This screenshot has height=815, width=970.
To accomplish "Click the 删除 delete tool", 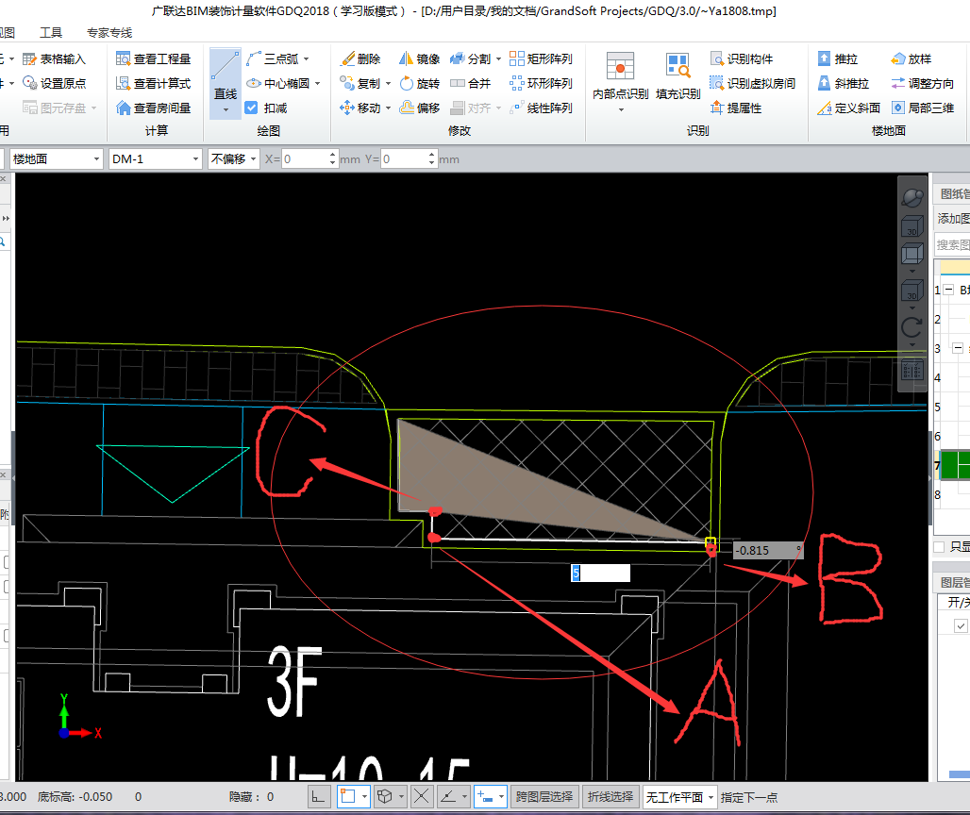I will 360,58.
